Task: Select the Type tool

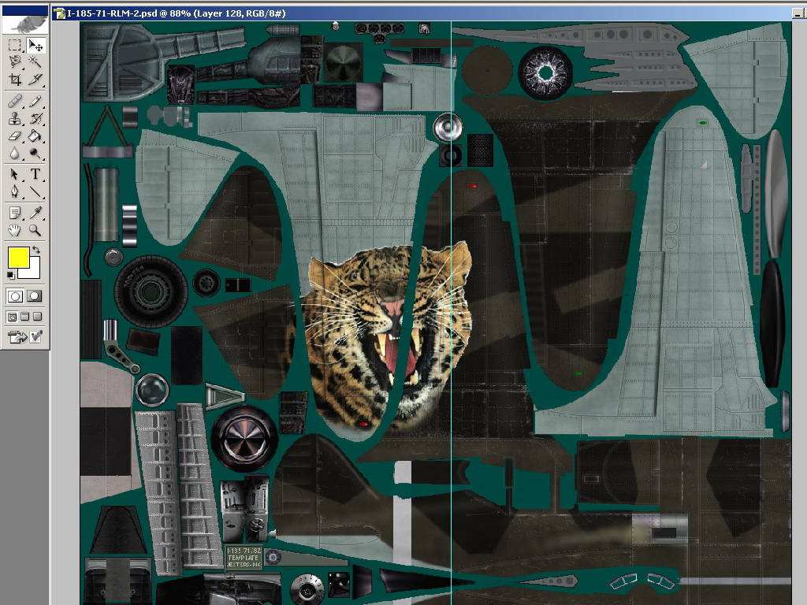Action: click(35, 174)
